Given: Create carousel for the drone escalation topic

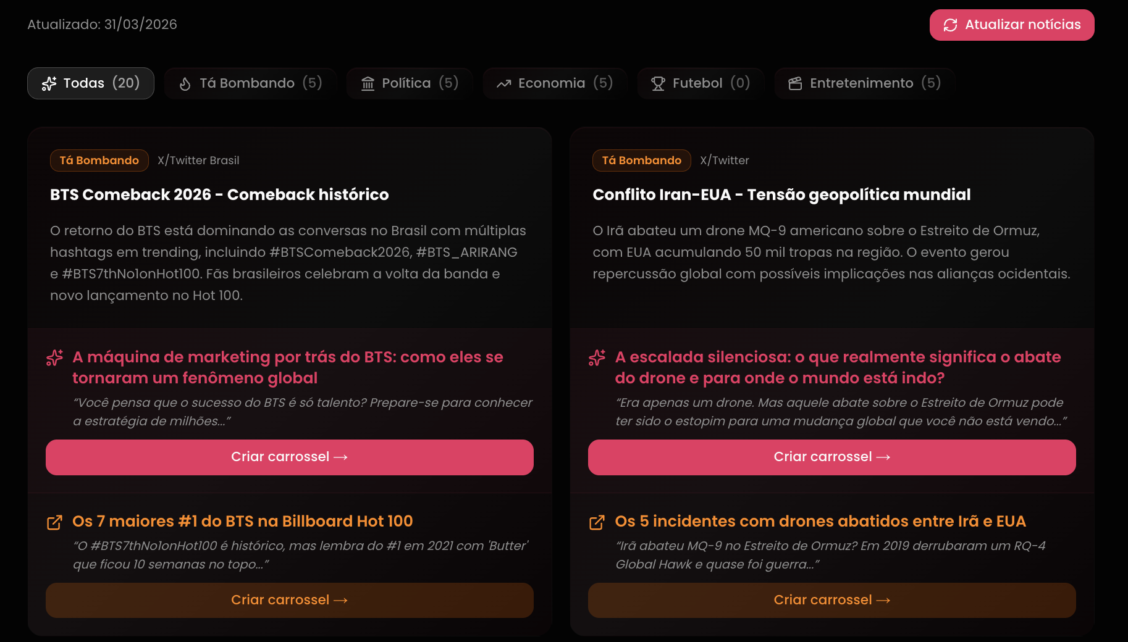Looking at the screenshot, I should coord(831,457).
